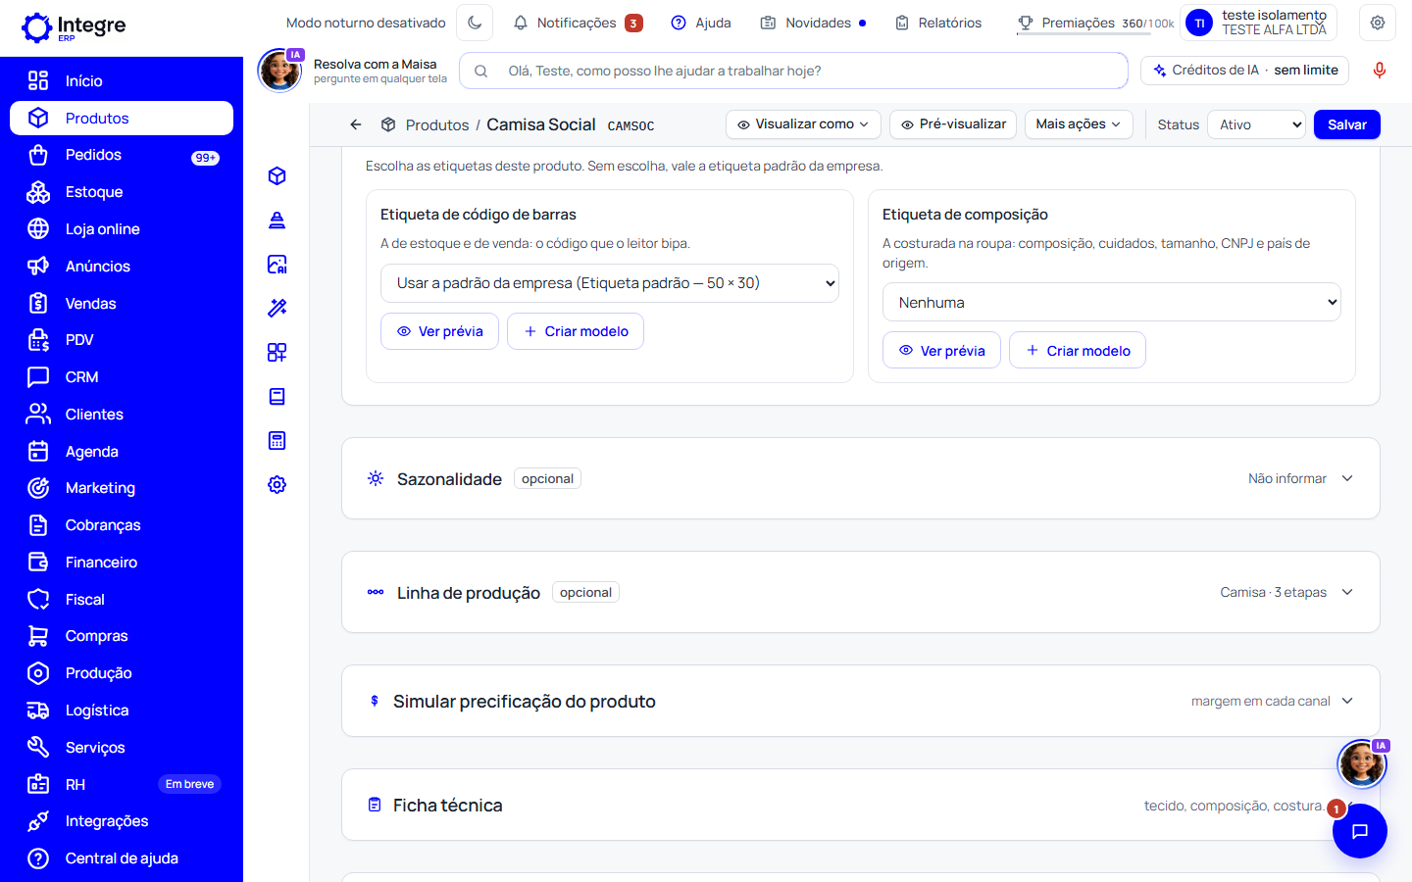Image resolution: width=1412 pixels, height=882 pixels.
Task: Click Criar modelo under composition label
Action: click(x=1078, y=350)
